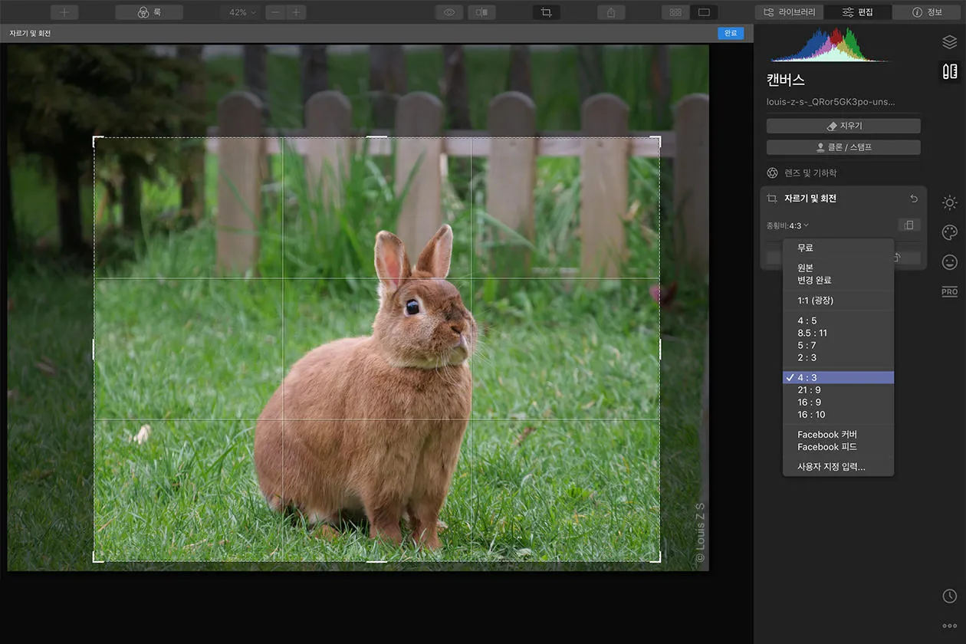Toggle the before/after compare view
This screenshot has height=644, width=966.
(481, 12)
